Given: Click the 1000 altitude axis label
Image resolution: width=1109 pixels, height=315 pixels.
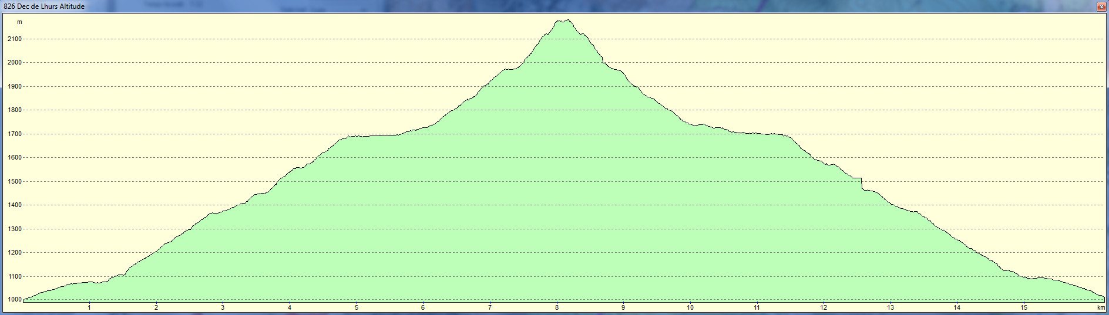Looking at the screenshot, I should point(15,300).
